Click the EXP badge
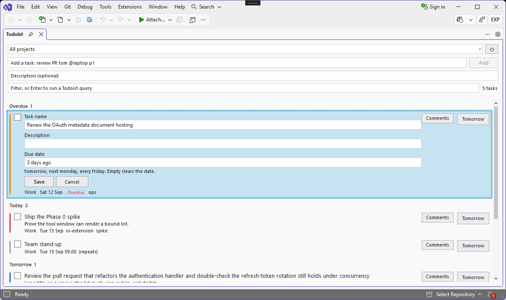This screenshot has width=506, height=300. [495, 20]
